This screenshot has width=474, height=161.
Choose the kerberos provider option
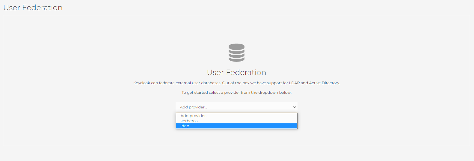pyautogui.click(x=236, y=121)
